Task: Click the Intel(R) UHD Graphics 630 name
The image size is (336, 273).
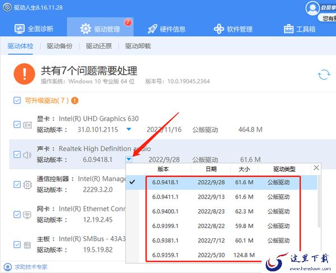Action: point(99,119)
